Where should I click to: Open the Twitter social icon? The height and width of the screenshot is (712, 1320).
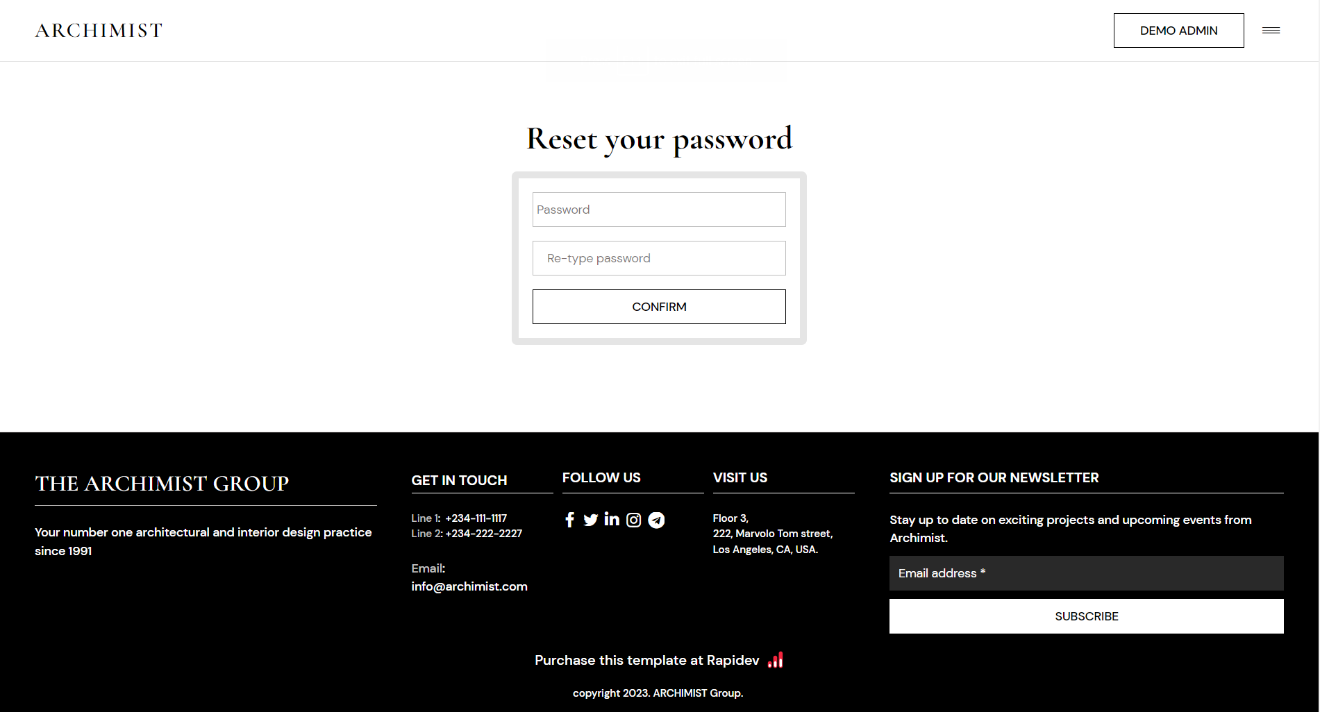point(590,520)
